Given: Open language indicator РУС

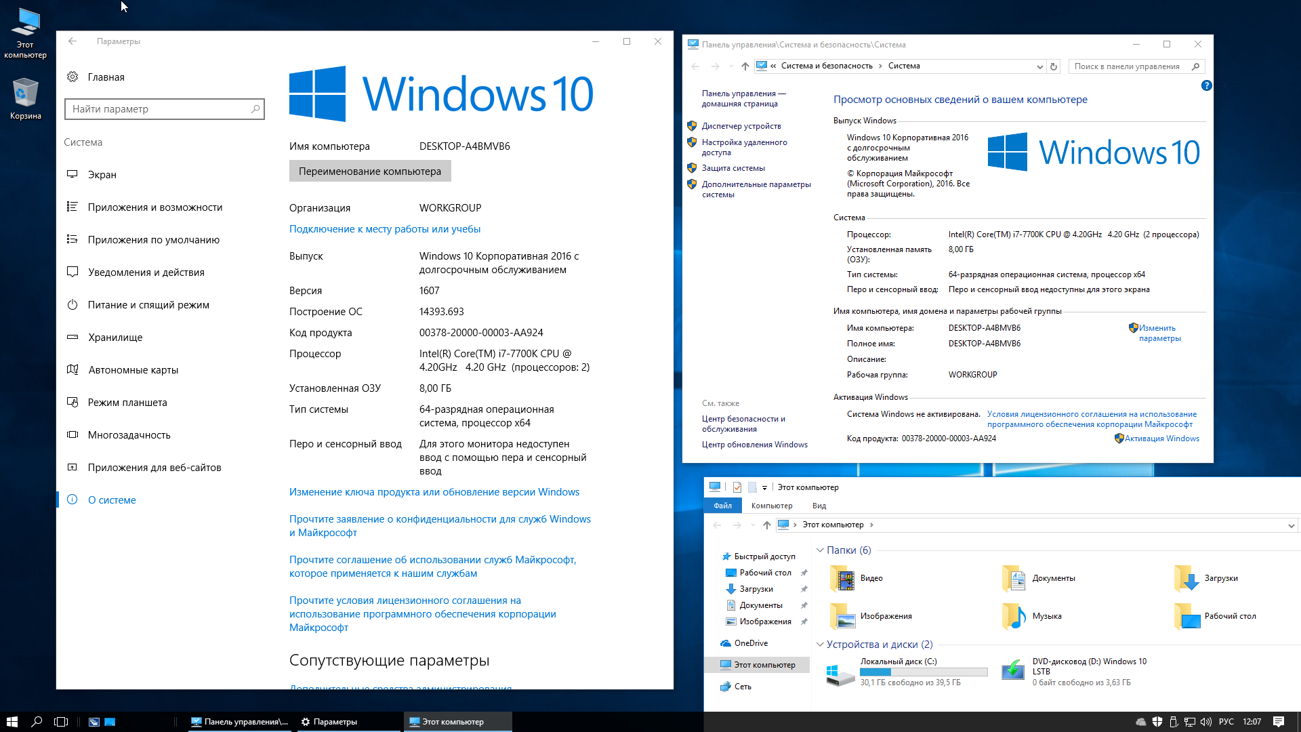Looking at the screenshot, I should 1226,722.
